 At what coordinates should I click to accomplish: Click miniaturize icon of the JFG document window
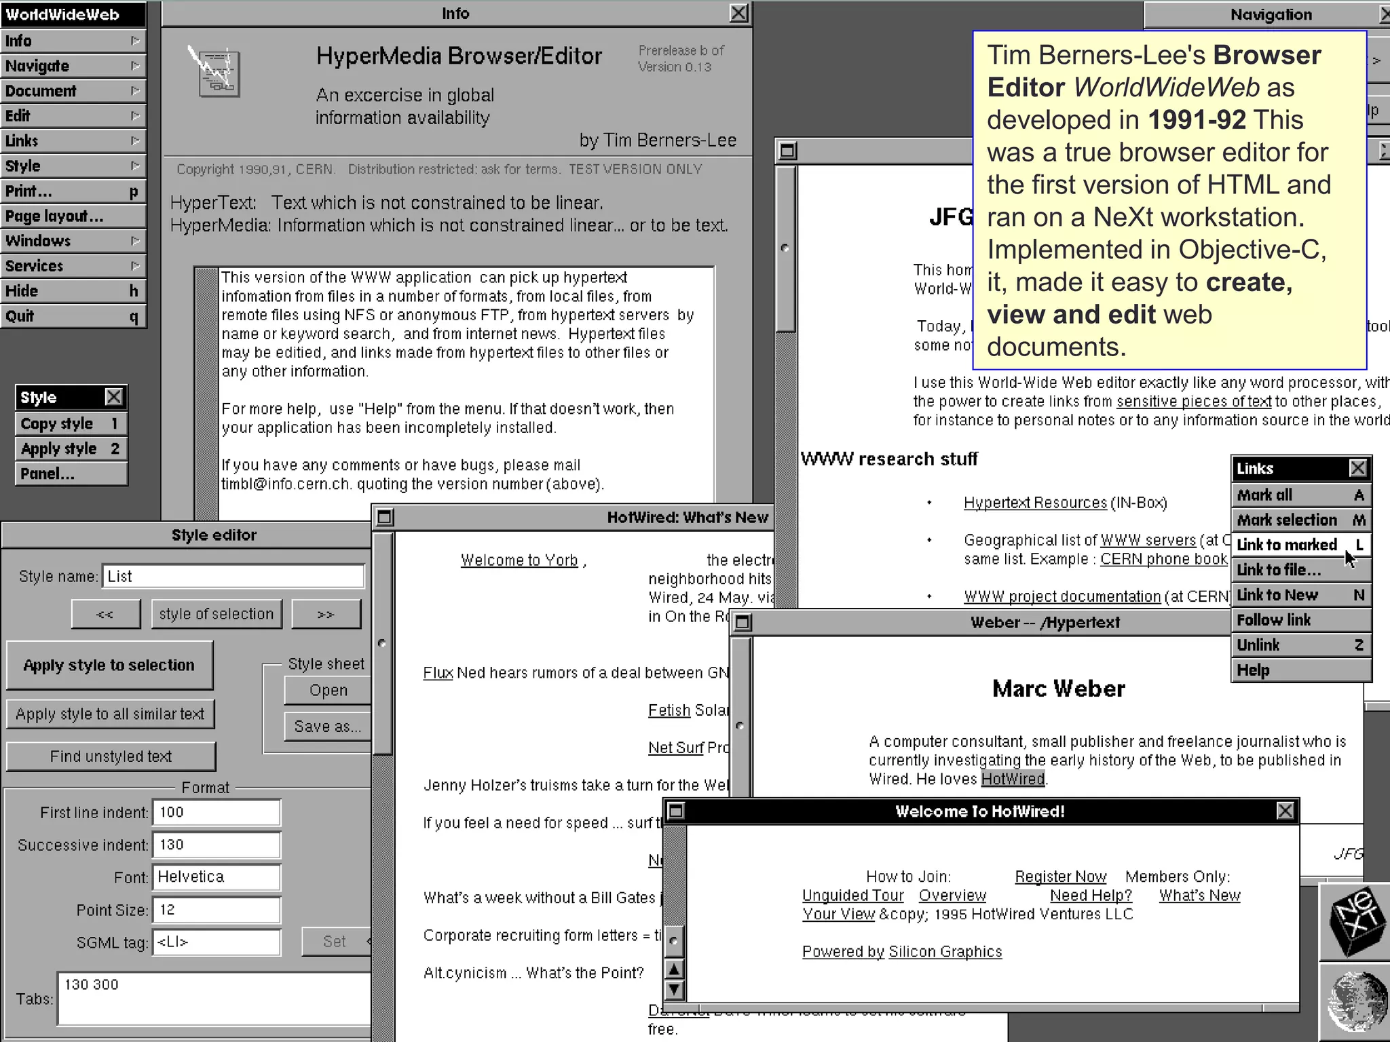[x=787, y=151]
